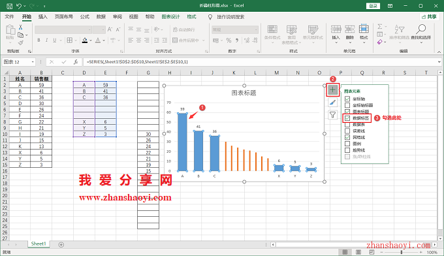Open the Chart Filters funnel button

(x=332, y=115)
